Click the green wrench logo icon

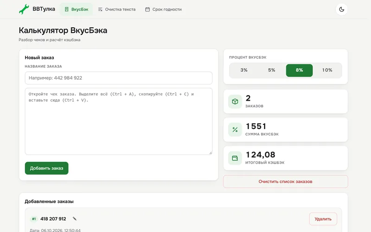24,9
